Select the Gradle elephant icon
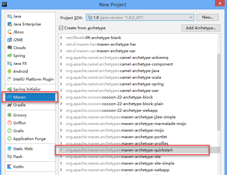Image resolution: width=227 pixels, height=175 pixels. click(x=9, y=105)
